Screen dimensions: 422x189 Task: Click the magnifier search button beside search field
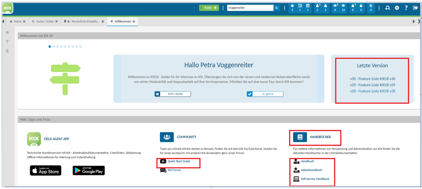click(276, 8)
